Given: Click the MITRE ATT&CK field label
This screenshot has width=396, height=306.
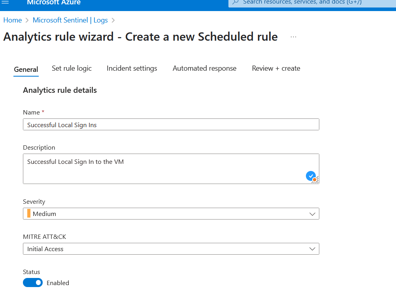Looking at the screenshot, I should (44, 237).
